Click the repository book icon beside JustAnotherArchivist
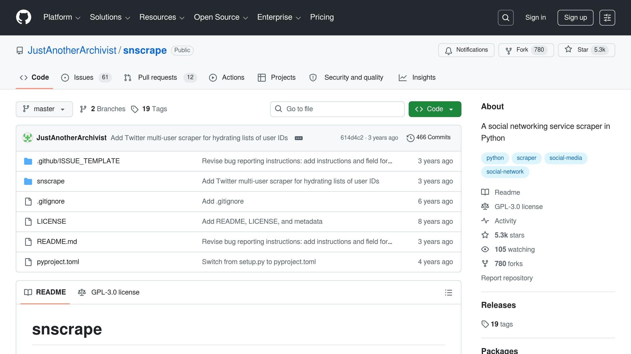The image size is (631, 354). tap(20, 50)
